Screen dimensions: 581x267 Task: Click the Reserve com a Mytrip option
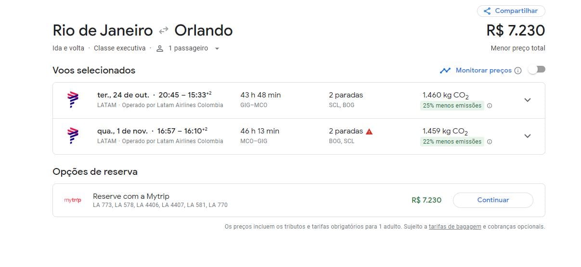click(x=299, y=200)
